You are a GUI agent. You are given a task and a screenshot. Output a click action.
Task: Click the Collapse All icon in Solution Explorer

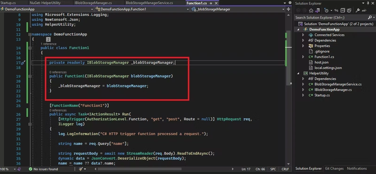pyautogui.click(x=343, y=10)
